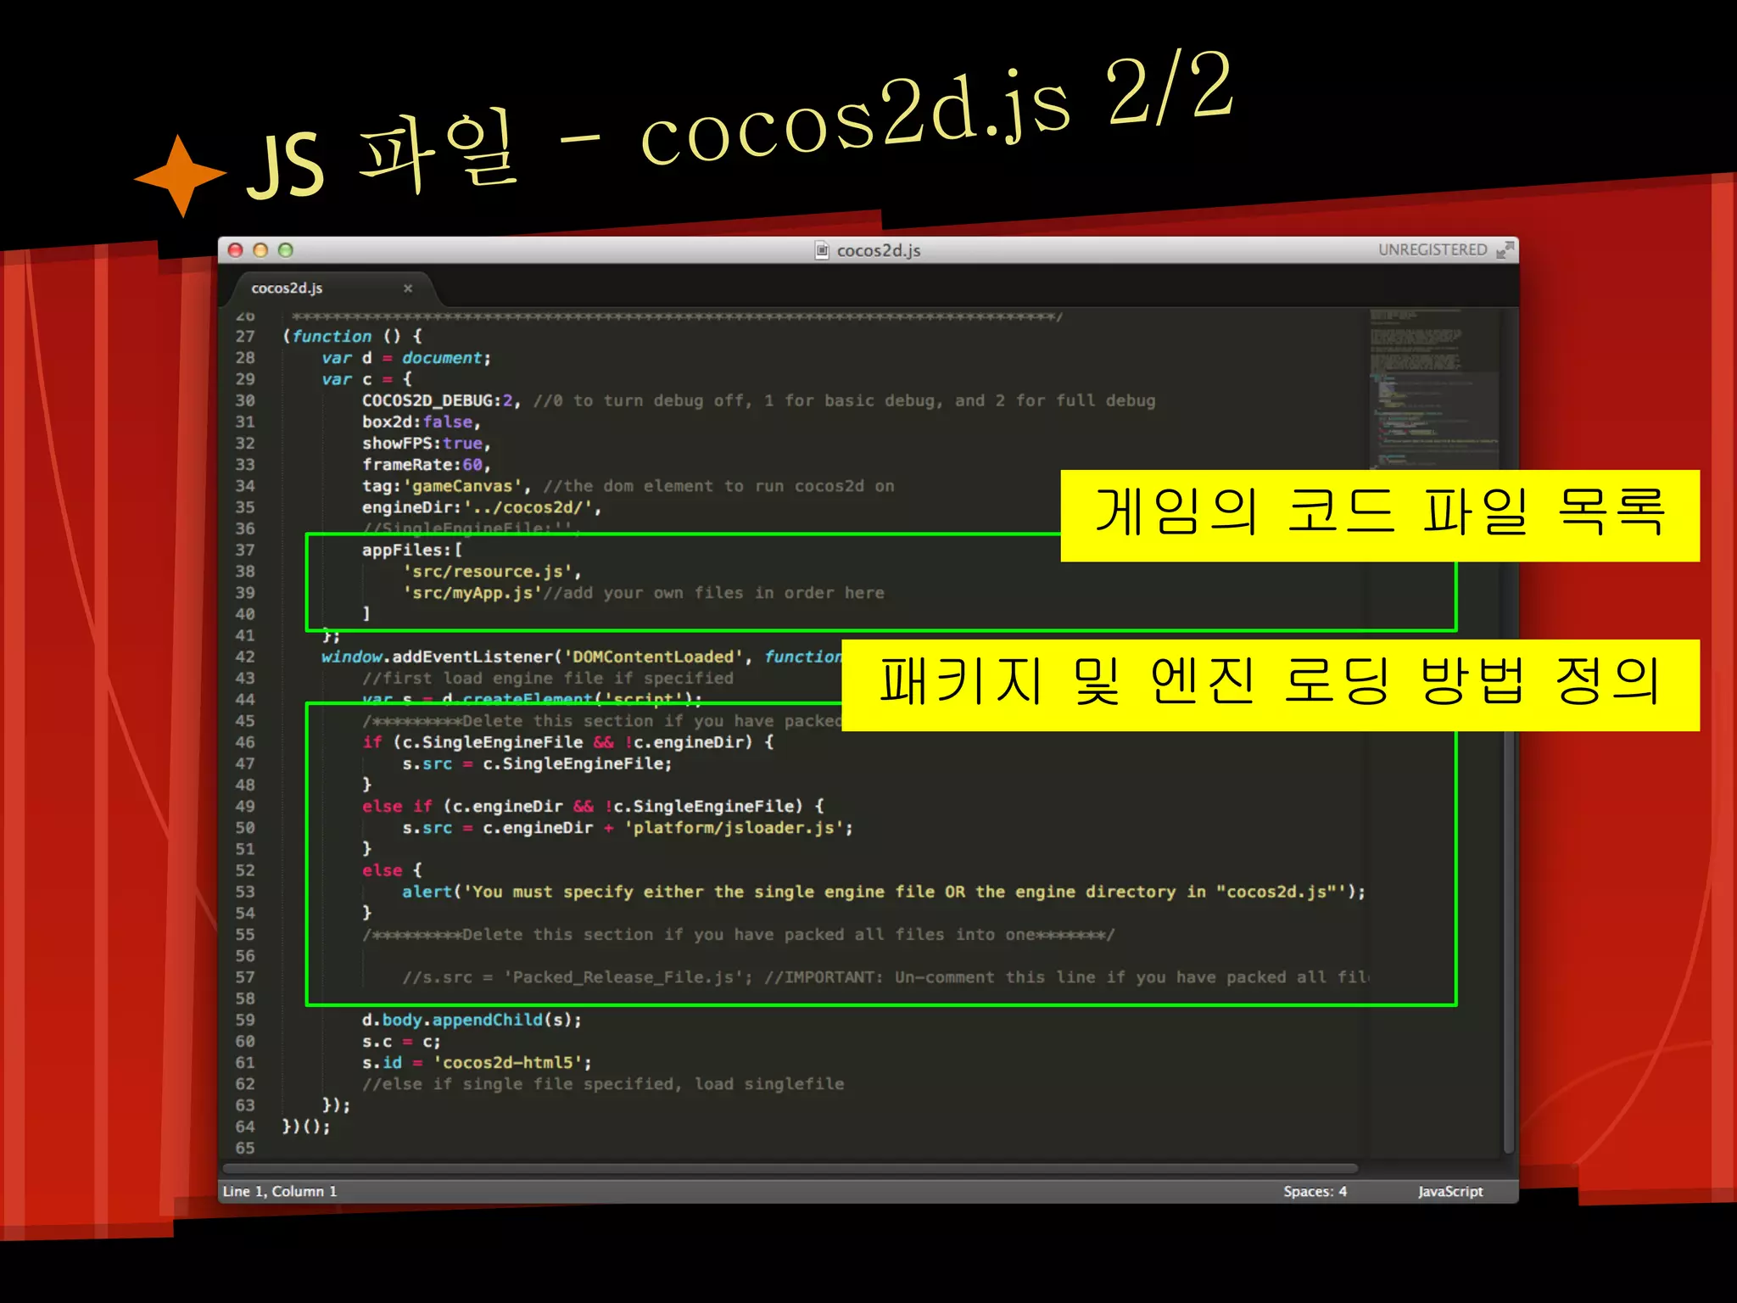Click the 'platform/jsloader.js' string
This screenshot has height=1303, width=1737.
tap(734, 828)
